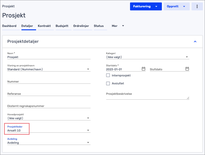Click the Opprett button

[x=177, y=6]
